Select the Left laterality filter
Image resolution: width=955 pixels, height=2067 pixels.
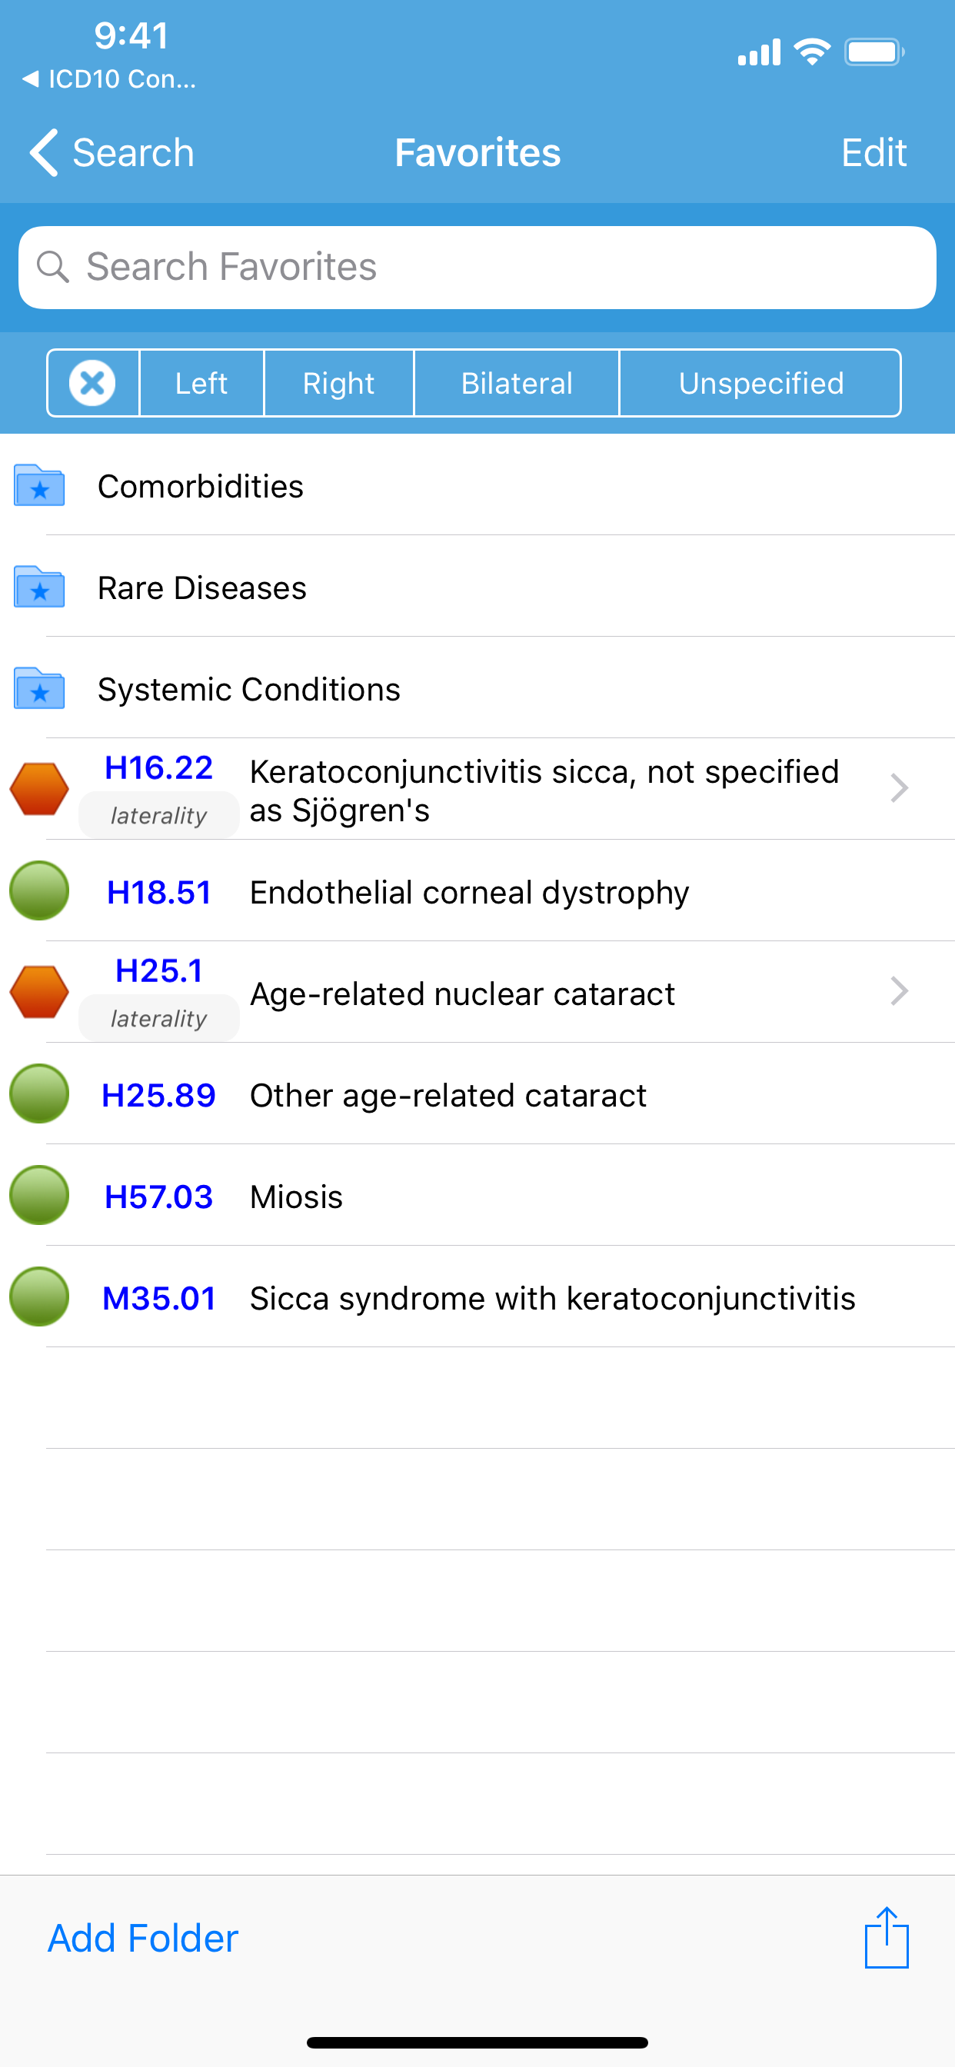(201, 383)
